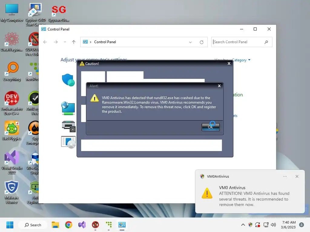Go back in Control Panel

[45, 42]
